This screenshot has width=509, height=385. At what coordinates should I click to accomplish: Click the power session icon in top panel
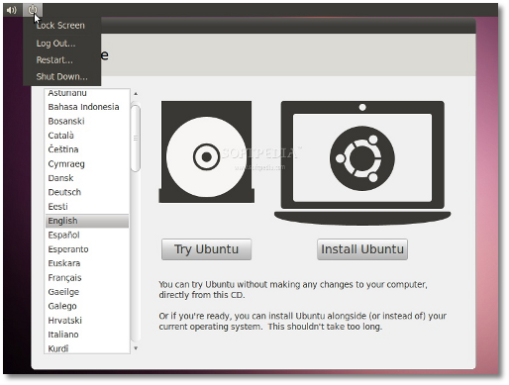click(33, 10)
